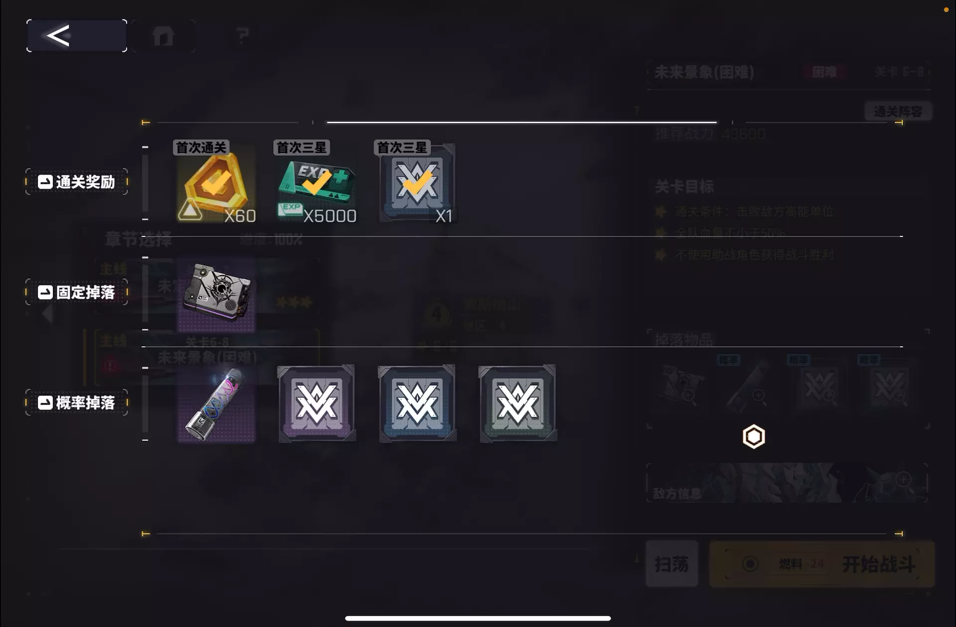Open the question mark help icon

pos(242,36)
